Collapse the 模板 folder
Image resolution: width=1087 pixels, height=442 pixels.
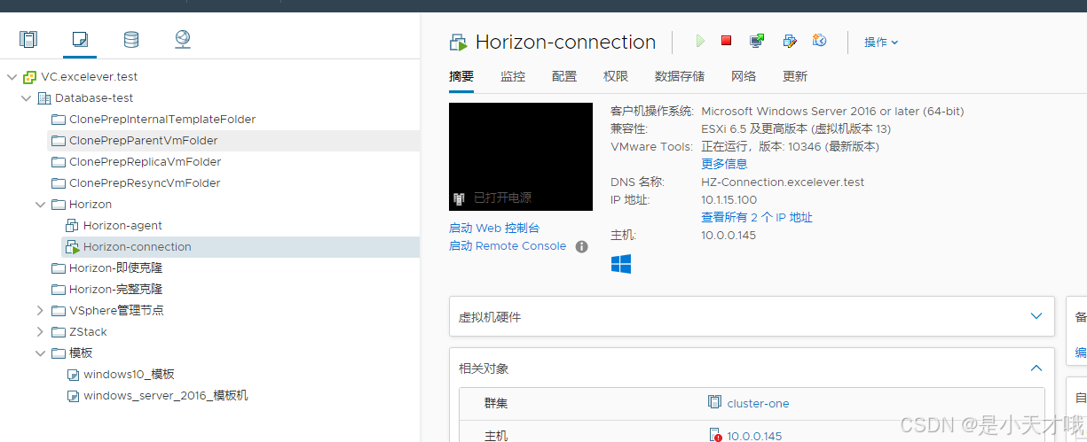41,353
